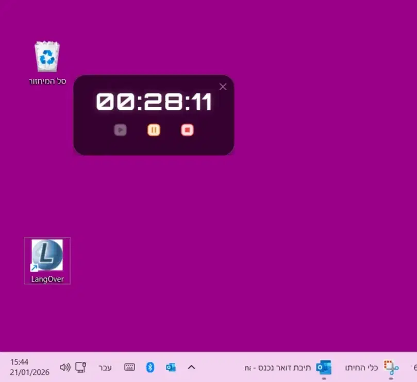Click the תיבת דואר נכנס taskbar label
The width and height of the screenshot is (417, 382).
point(278,368)
